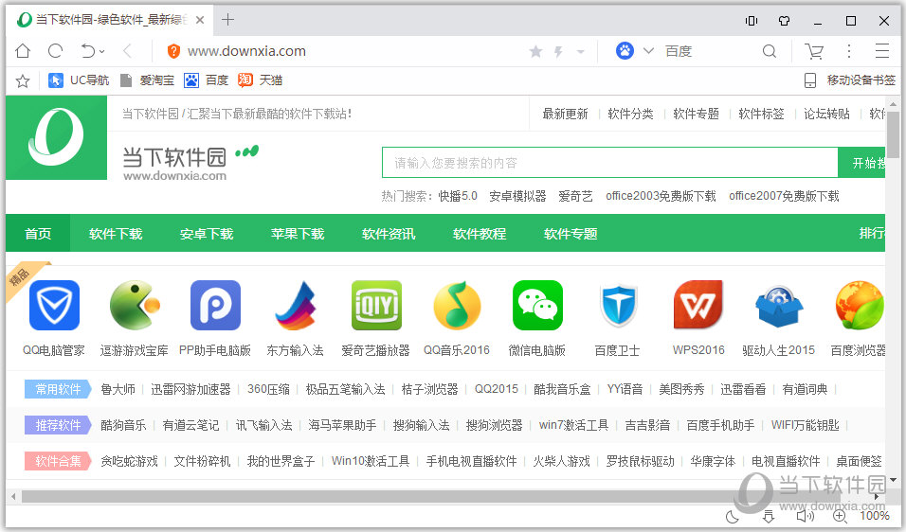906x532 pixels.
Task: Click the orange site security shield icon
Action: [173, 51]
